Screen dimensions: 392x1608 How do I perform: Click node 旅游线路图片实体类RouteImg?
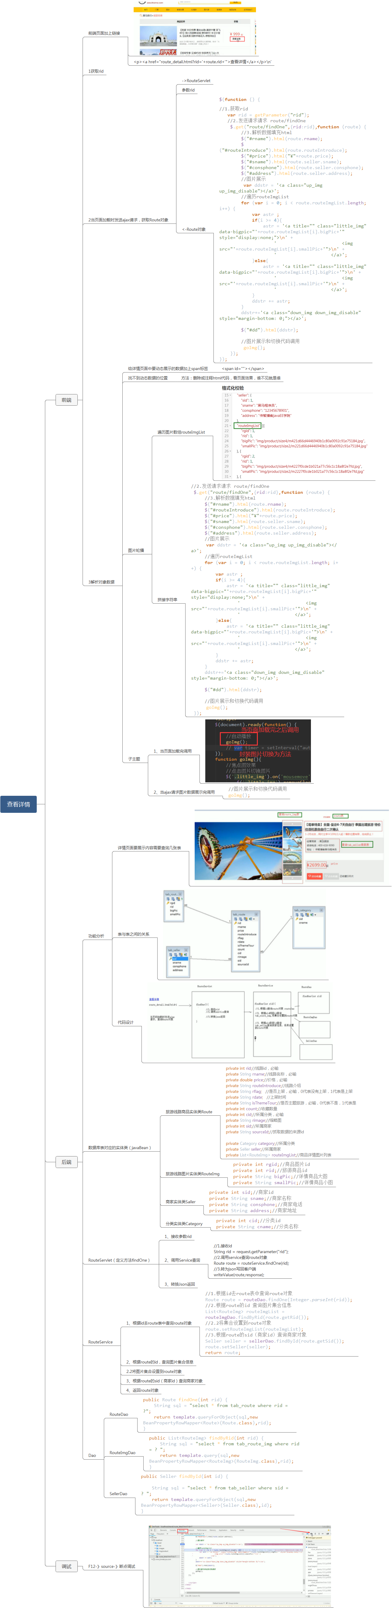pos(193,1173)
